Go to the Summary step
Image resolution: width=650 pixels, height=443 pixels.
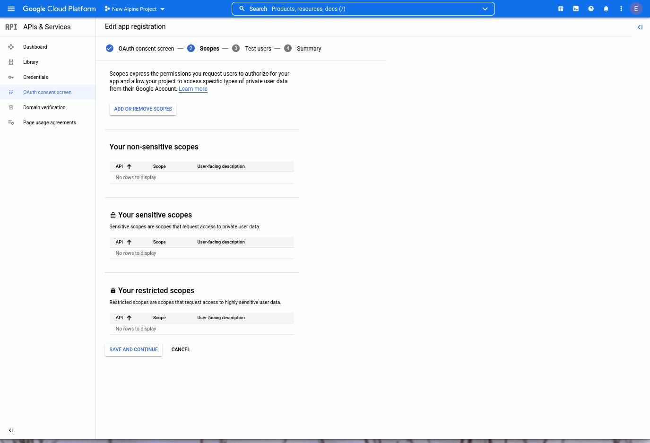pos(309,49)
